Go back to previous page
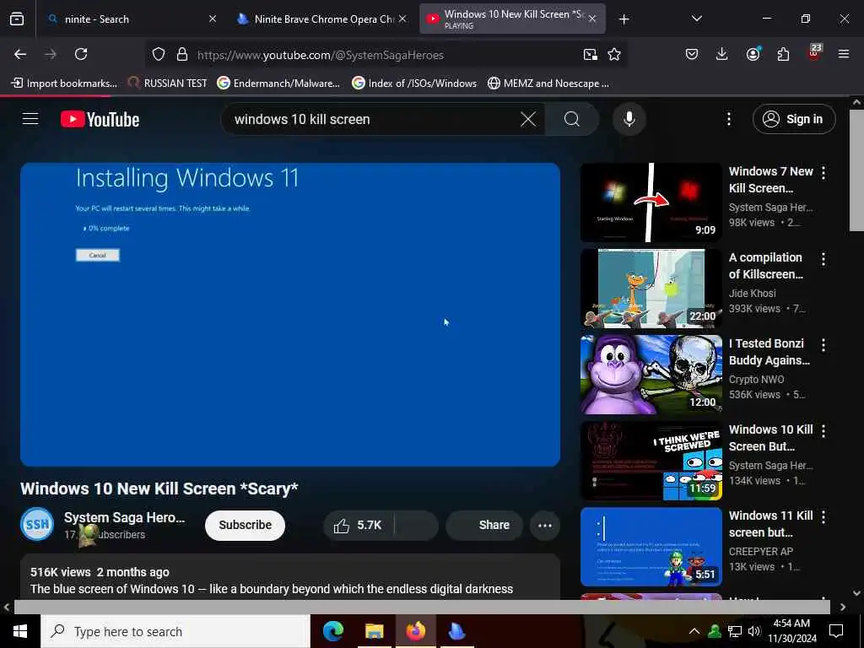 point(20,54)
